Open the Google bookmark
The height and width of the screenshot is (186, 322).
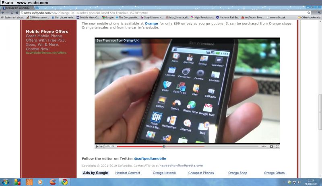click(107, 17)
